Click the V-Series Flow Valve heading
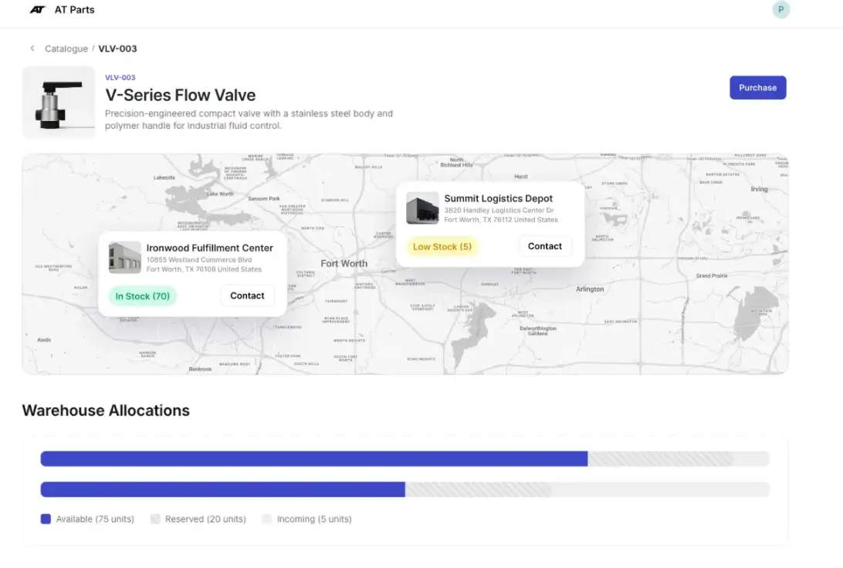Screen dimensions: 843x568 [x=180, y=95]
